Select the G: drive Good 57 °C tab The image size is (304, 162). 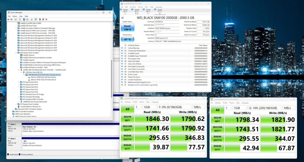click(x=159, y=12)
